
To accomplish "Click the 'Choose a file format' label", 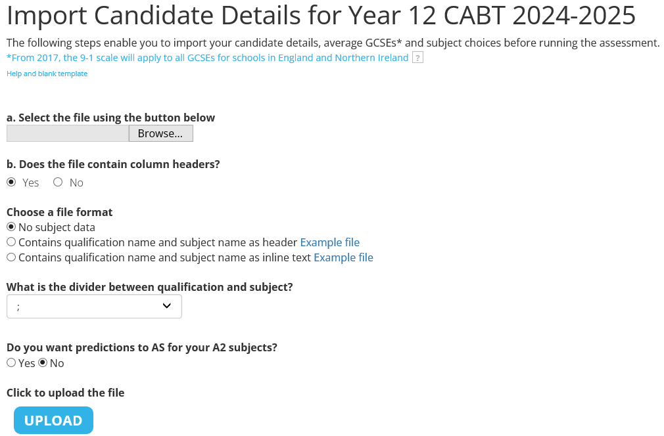I will pos(59,212).
